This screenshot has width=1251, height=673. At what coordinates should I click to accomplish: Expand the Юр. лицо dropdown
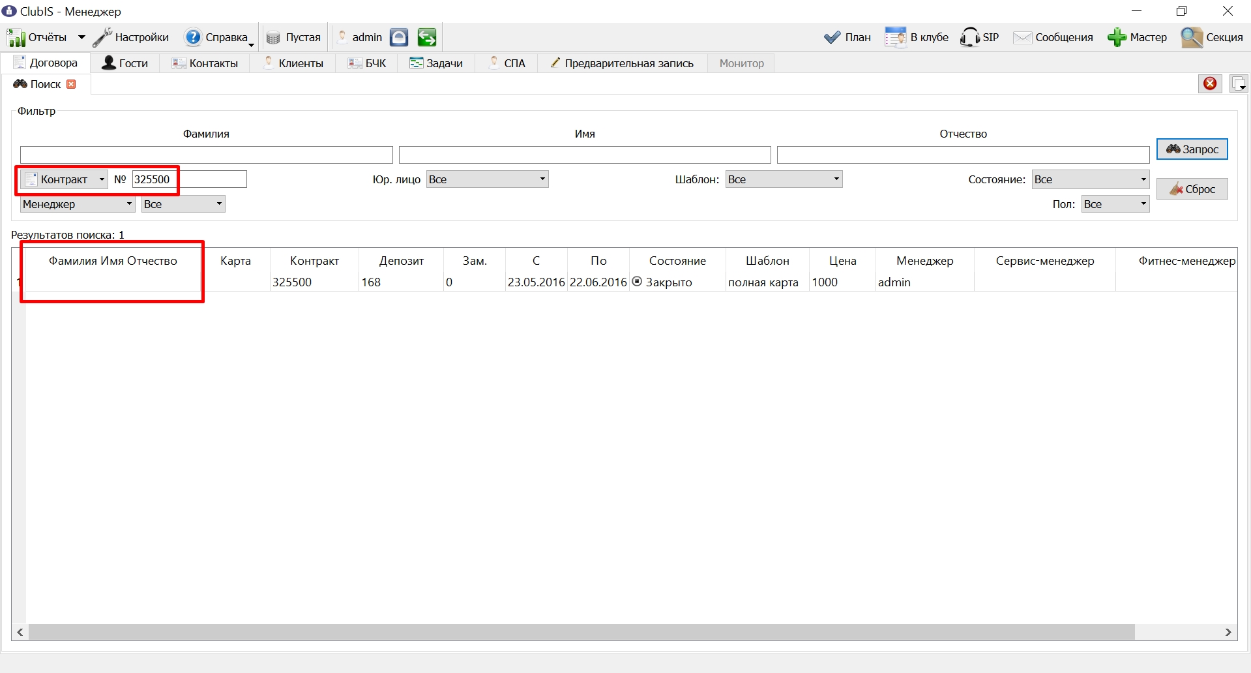click(487, 179)
